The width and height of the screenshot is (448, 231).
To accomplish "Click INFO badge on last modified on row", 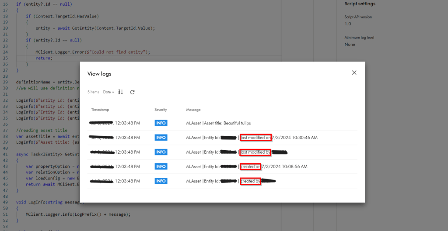I will (x=161, y=138).
